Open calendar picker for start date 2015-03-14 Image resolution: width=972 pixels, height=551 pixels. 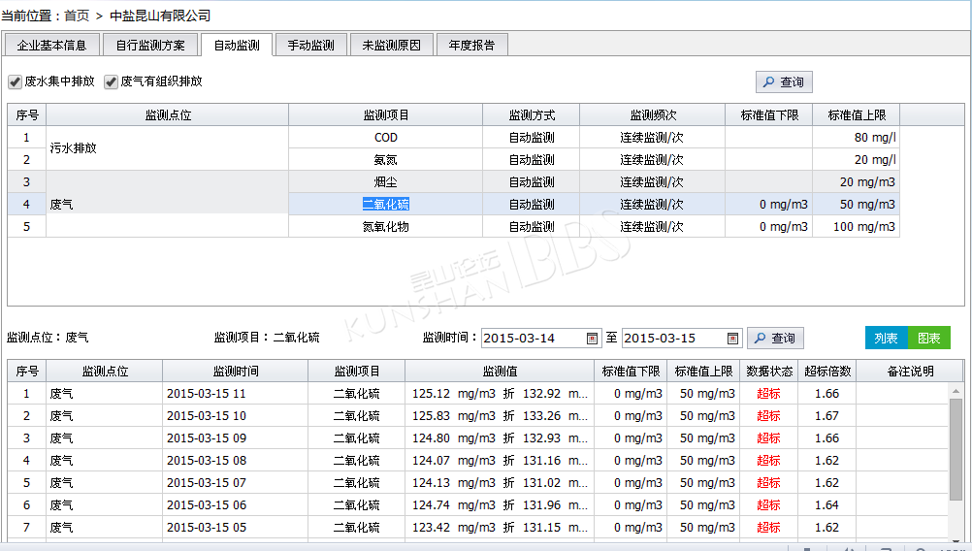592,339
